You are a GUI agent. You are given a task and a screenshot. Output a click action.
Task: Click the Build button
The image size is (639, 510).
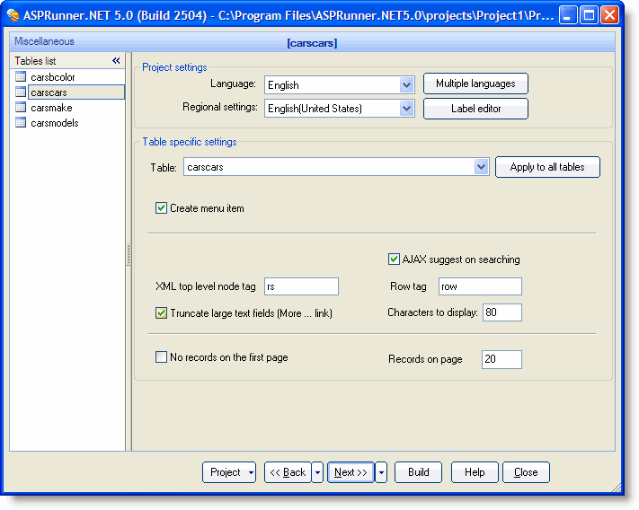tap(418, 472)
